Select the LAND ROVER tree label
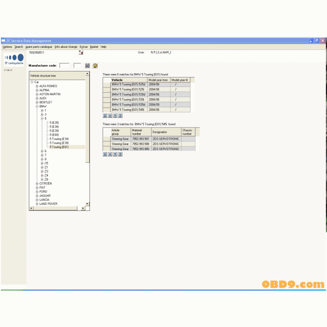Image resolution: width=327 pixels, height=327 pixels. click(x=48, y=204)
